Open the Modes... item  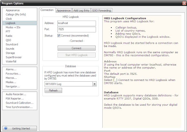coord(11,82)
